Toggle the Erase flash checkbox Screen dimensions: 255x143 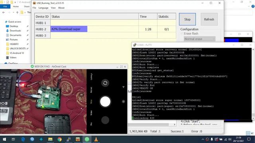coord(182,33)
